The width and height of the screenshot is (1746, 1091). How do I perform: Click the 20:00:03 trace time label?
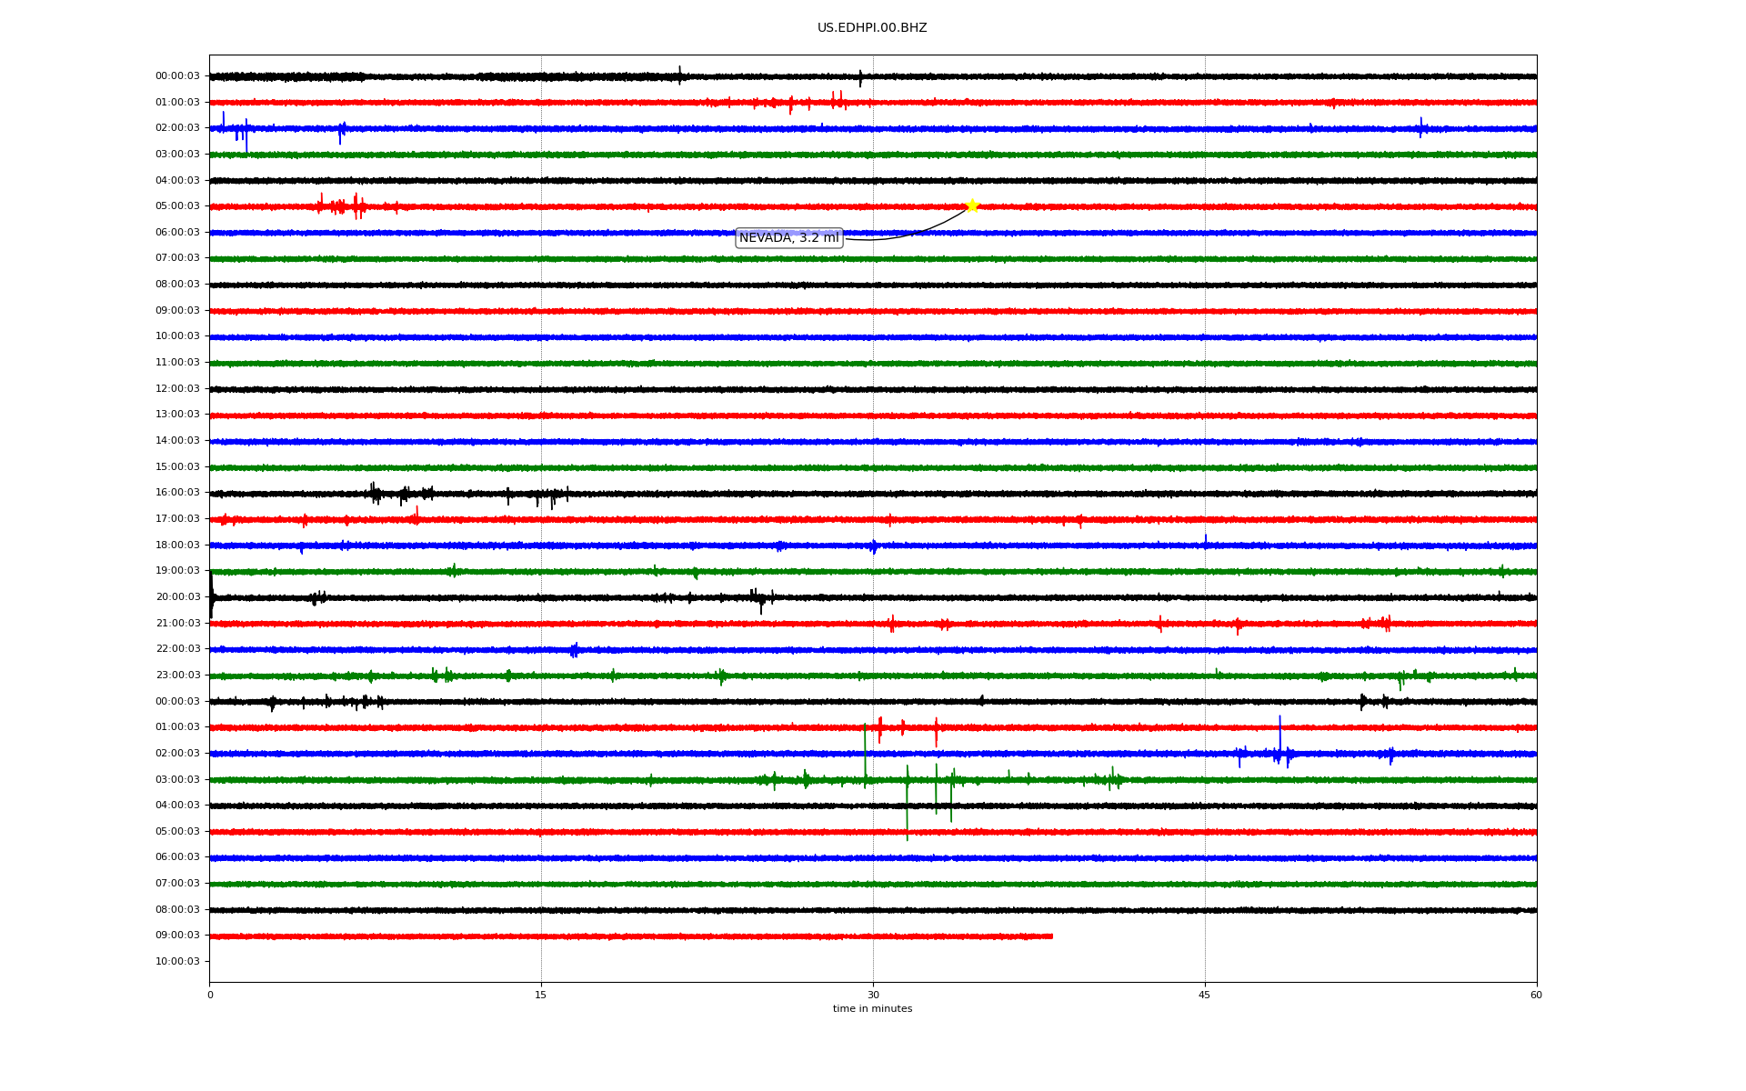(x=177, y=597)
